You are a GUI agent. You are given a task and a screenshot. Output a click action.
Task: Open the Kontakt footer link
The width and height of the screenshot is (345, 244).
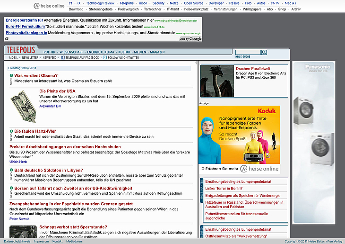(58, 241)
